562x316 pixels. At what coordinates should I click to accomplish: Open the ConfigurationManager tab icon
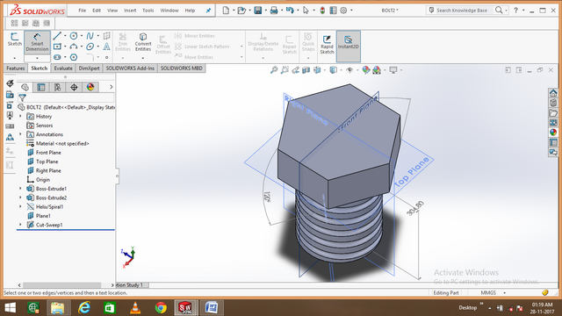click(x=57, y=87)
